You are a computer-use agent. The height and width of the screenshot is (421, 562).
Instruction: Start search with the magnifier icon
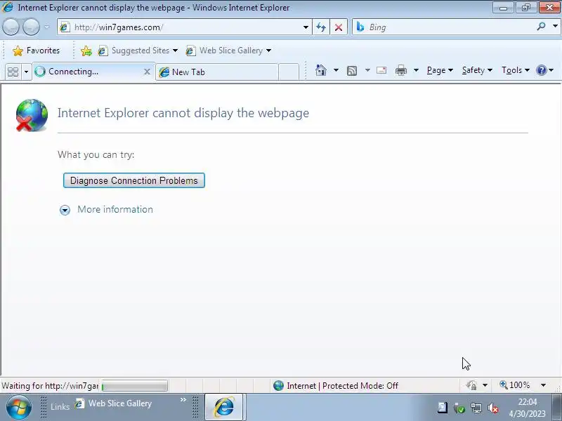point(541,27)
